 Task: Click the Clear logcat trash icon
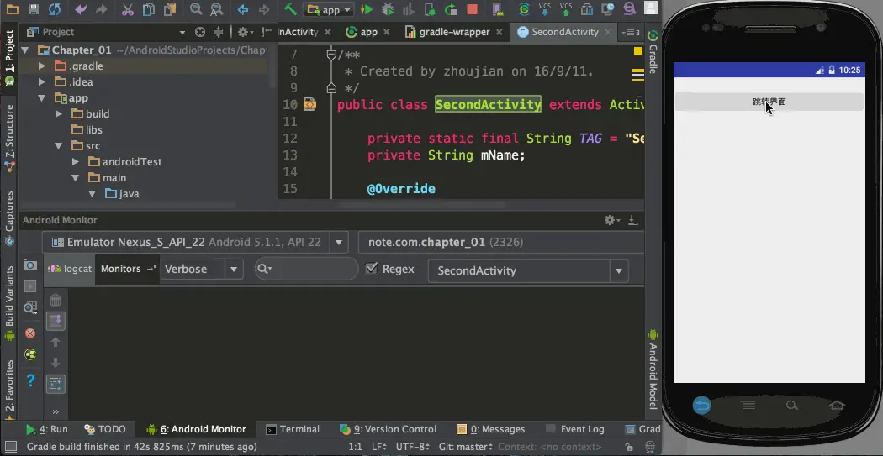coord(56,300)
